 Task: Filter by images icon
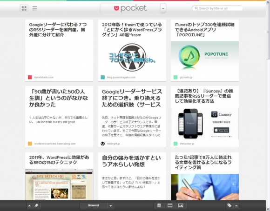point(181,205)
